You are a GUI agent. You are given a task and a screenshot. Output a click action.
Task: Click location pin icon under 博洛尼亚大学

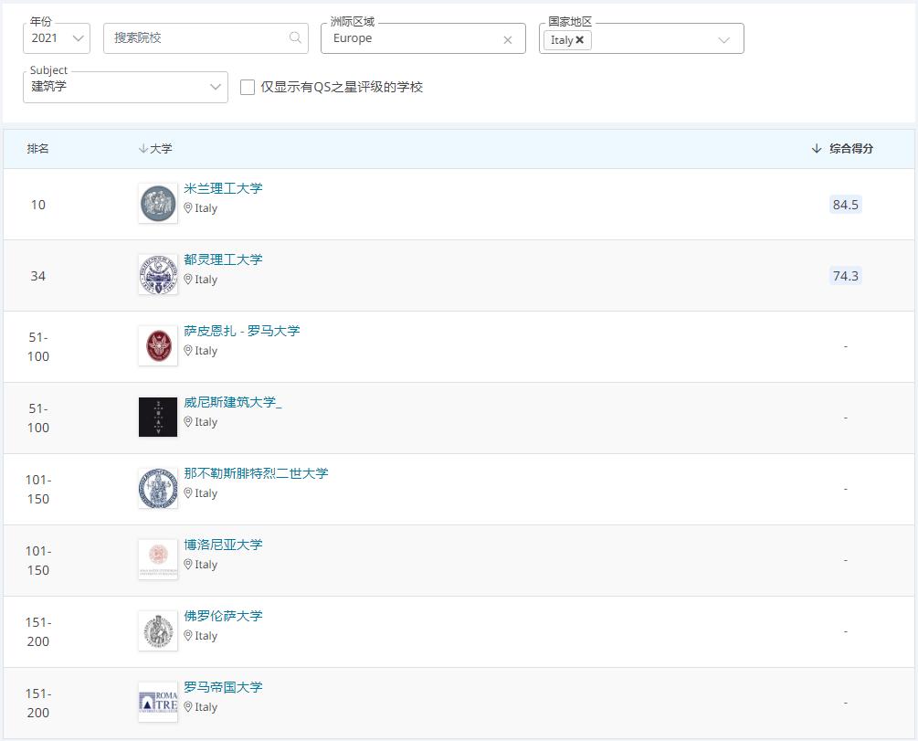[188, 564]
